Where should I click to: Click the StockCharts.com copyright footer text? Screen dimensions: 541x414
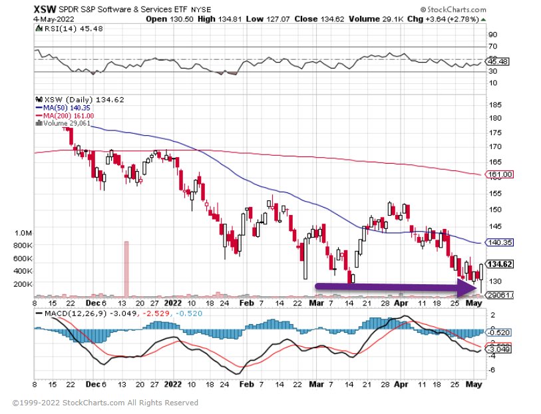(105, 403)
